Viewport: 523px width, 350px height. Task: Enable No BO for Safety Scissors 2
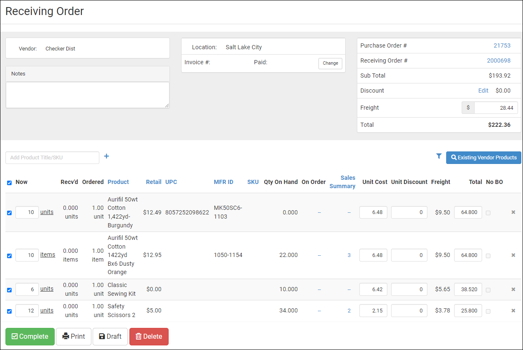[488, 311]
